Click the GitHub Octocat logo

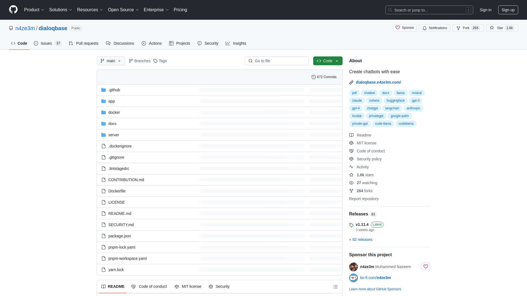[x=13, y=10]
